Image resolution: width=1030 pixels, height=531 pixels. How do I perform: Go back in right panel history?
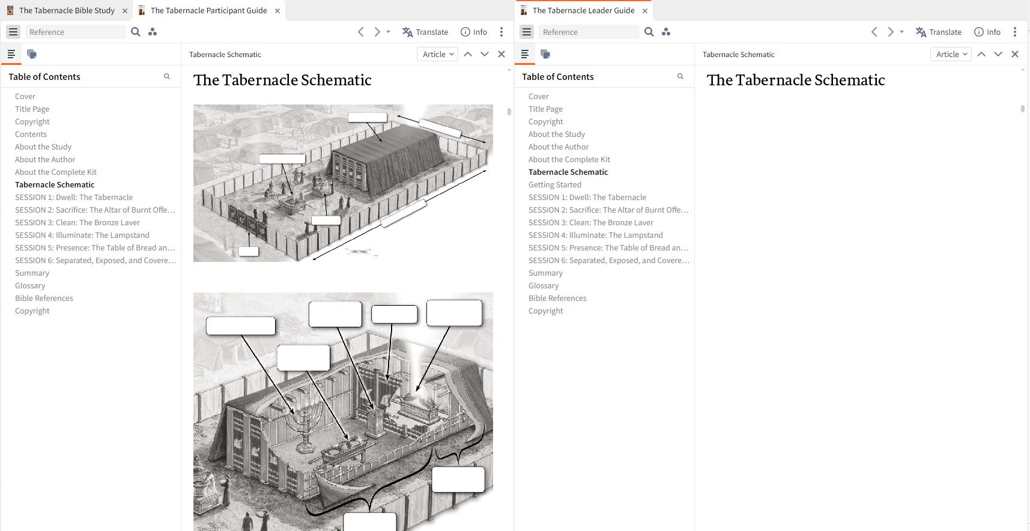[874, 32]
